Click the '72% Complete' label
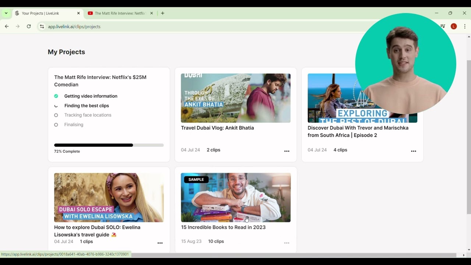This screenshot has height=265, width=471. (x=67, y=151)
